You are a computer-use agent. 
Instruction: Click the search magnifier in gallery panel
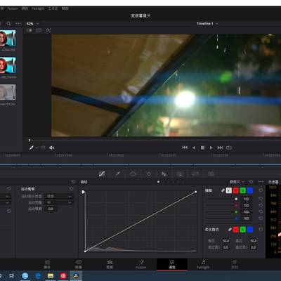[x=8, y=24]
